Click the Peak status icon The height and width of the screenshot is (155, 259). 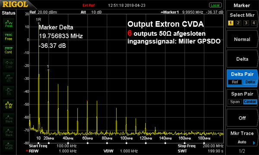pos(9,24)
